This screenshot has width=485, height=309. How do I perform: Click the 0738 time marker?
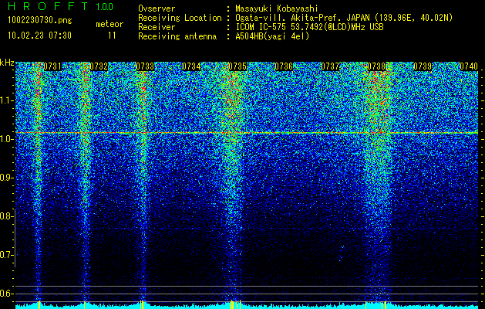376,66
